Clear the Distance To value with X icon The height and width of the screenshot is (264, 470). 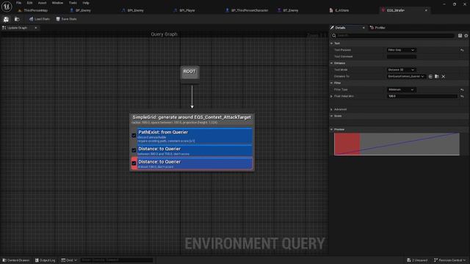(x=444, y=76)
